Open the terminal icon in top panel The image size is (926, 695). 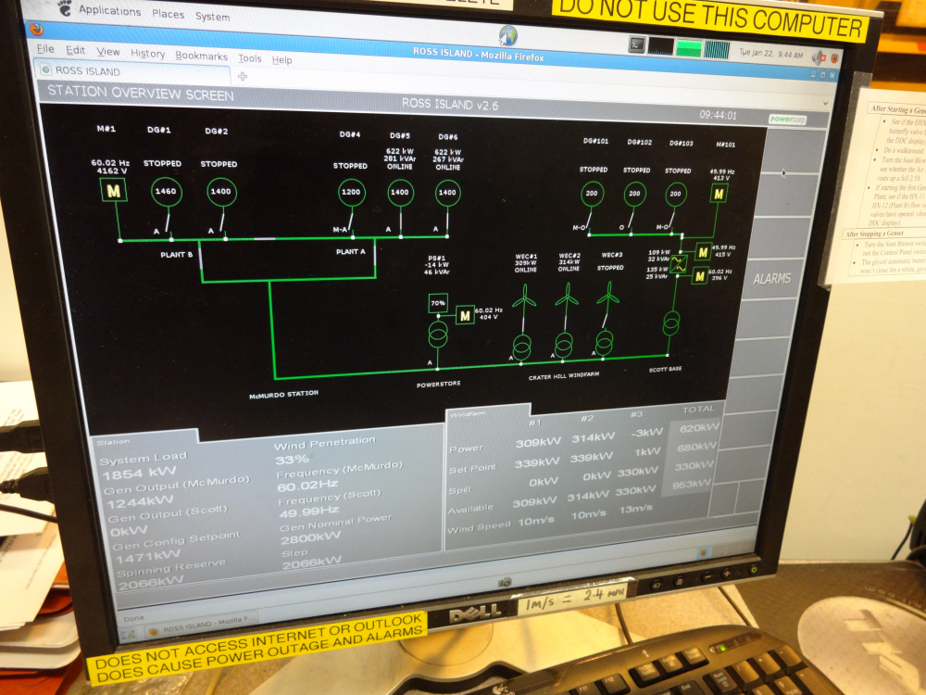pyautogui.click(x=637, y=44)
